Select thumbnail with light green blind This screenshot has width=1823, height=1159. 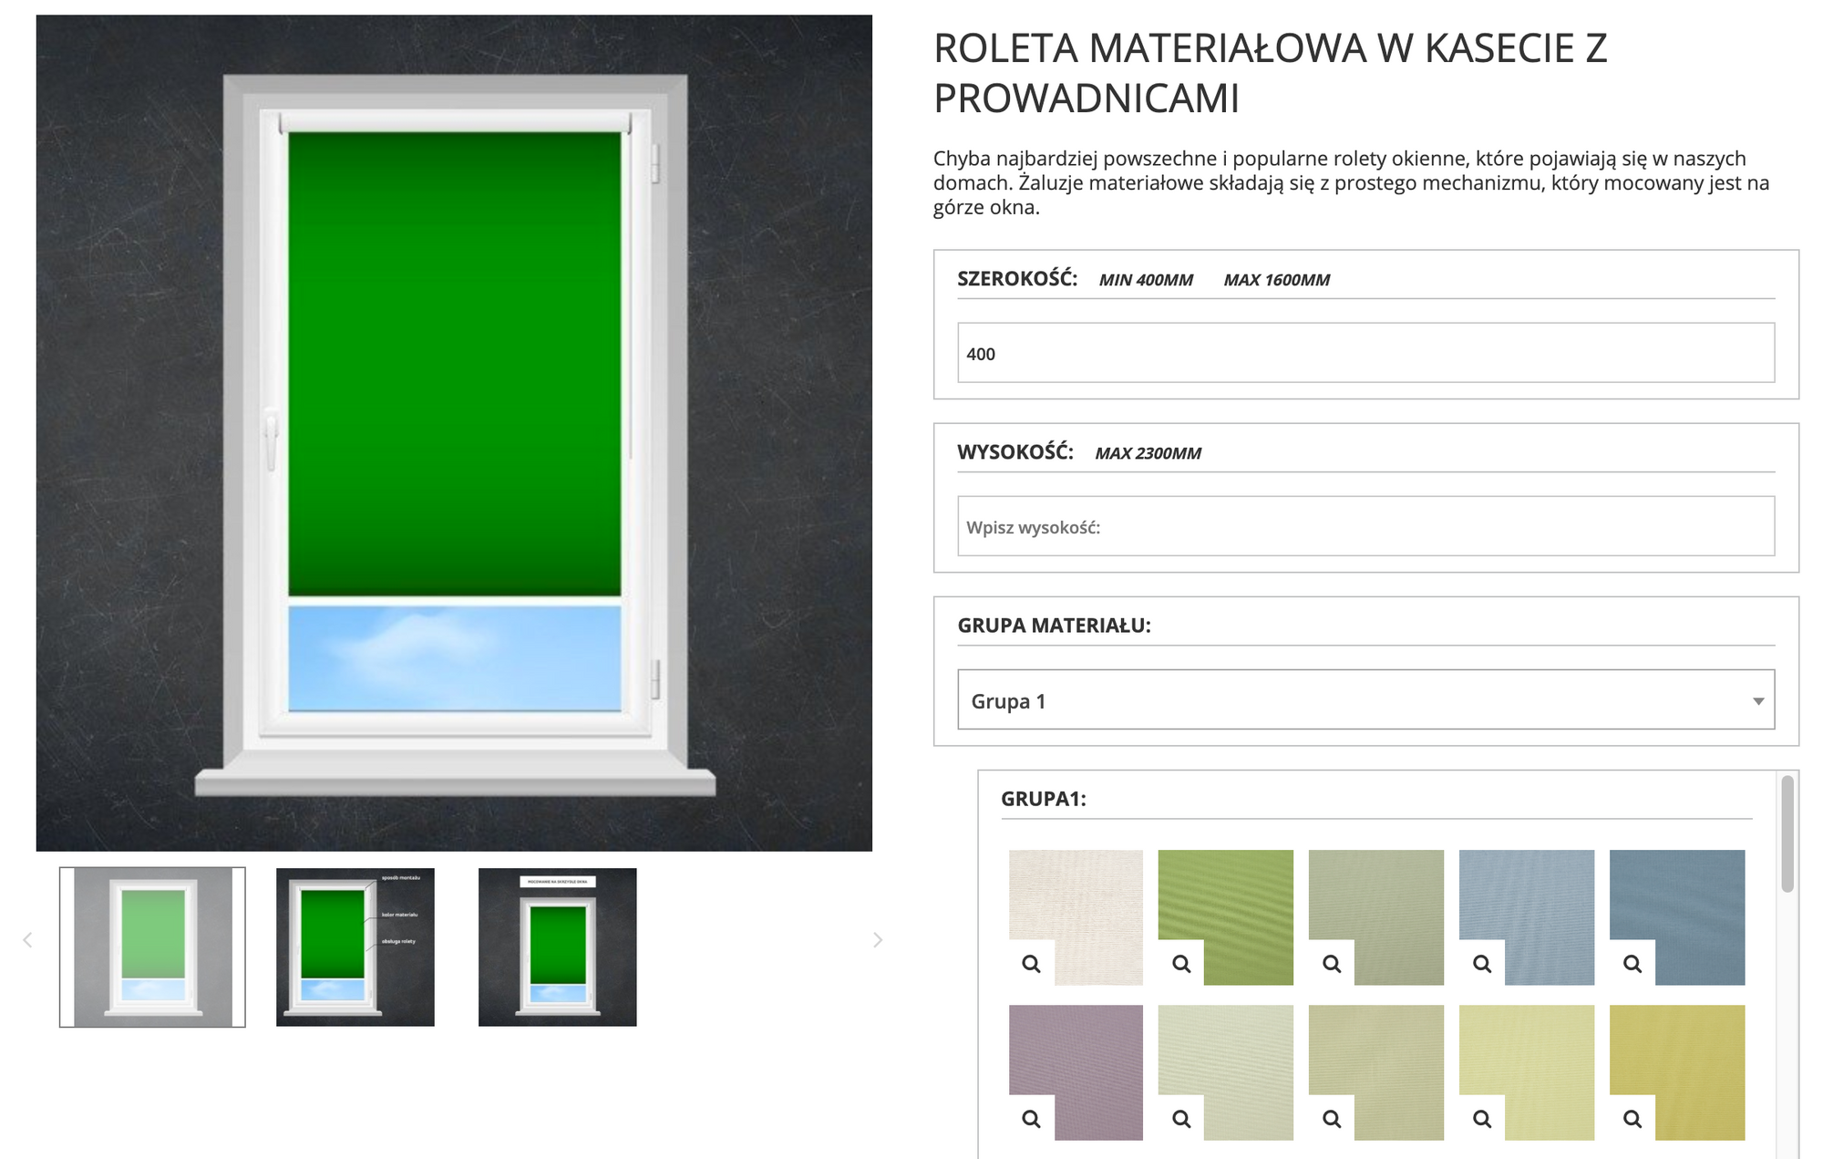[152, 947]
